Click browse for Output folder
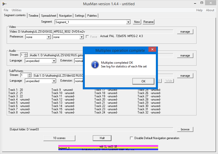The height and width of the screenshot is (154, 218). [x=185, y=129]
